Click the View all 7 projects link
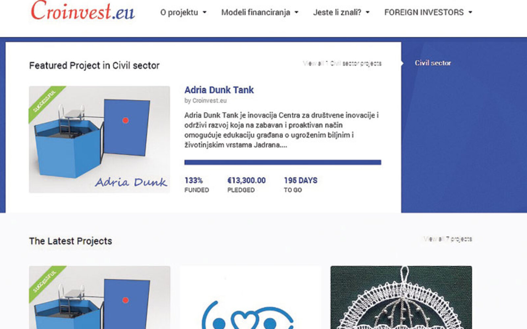Screen dimensions: 527x329 [448, 239]
